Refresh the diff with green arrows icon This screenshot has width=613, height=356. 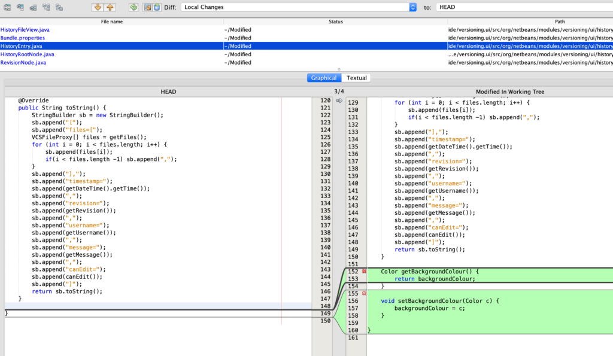133,7
